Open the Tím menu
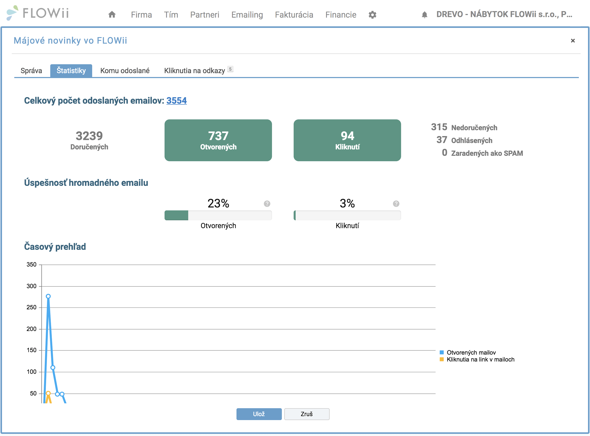 click(x=171, y=15)
